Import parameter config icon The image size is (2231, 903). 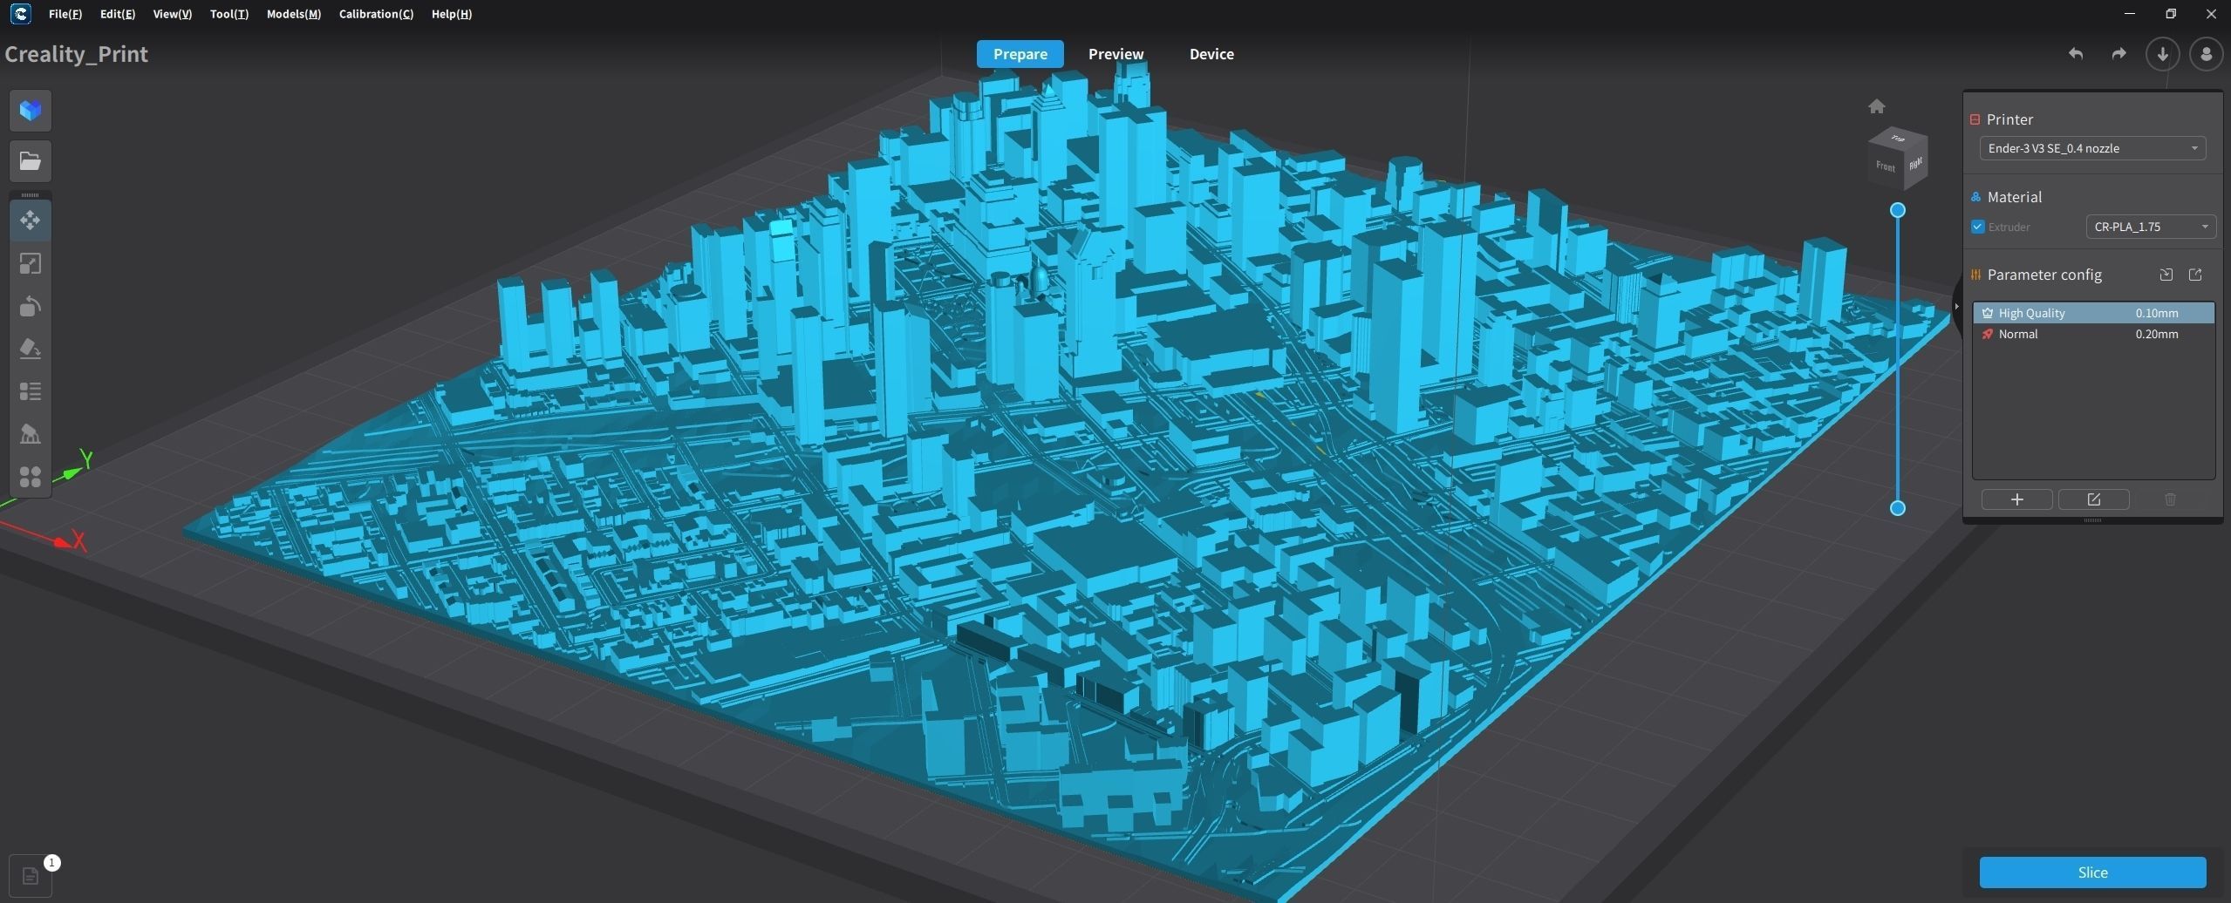[x=2166, y=275]
